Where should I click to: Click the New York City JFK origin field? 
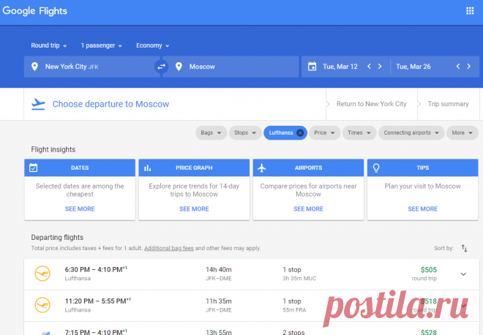91,67
